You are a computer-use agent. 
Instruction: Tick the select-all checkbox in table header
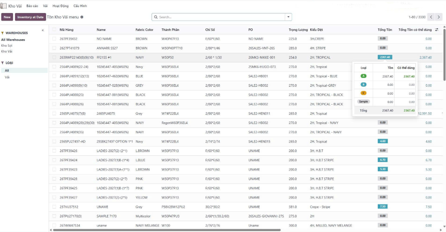click(54, 30)
